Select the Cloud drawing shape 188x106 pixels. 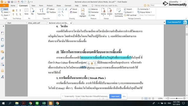click(63, 9)
